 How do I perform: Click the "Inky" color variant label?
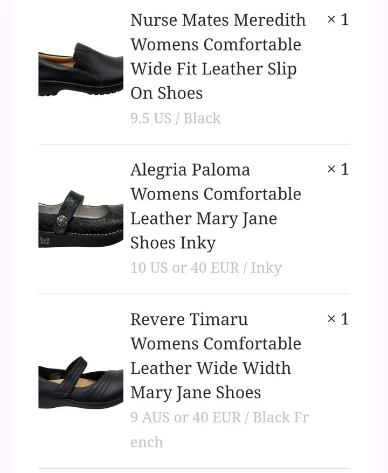pos(266,268)
